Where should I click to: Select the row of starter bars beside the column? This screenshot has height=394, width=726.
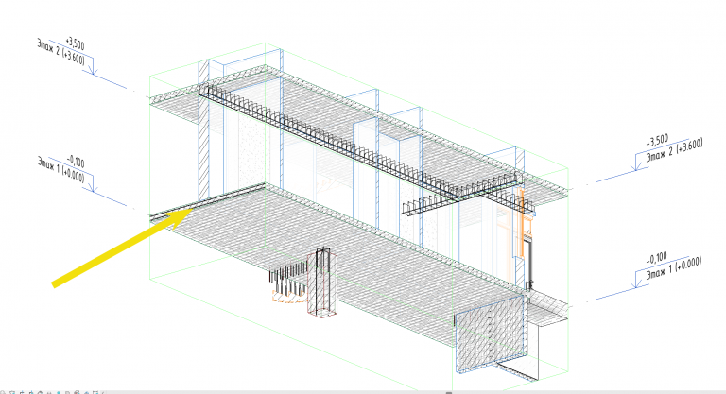pyautogui.click(x=288, y=279)
